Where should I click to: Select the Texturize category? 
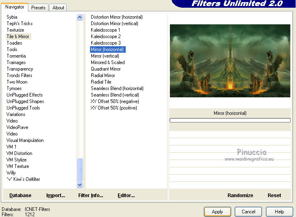(15, 30)
